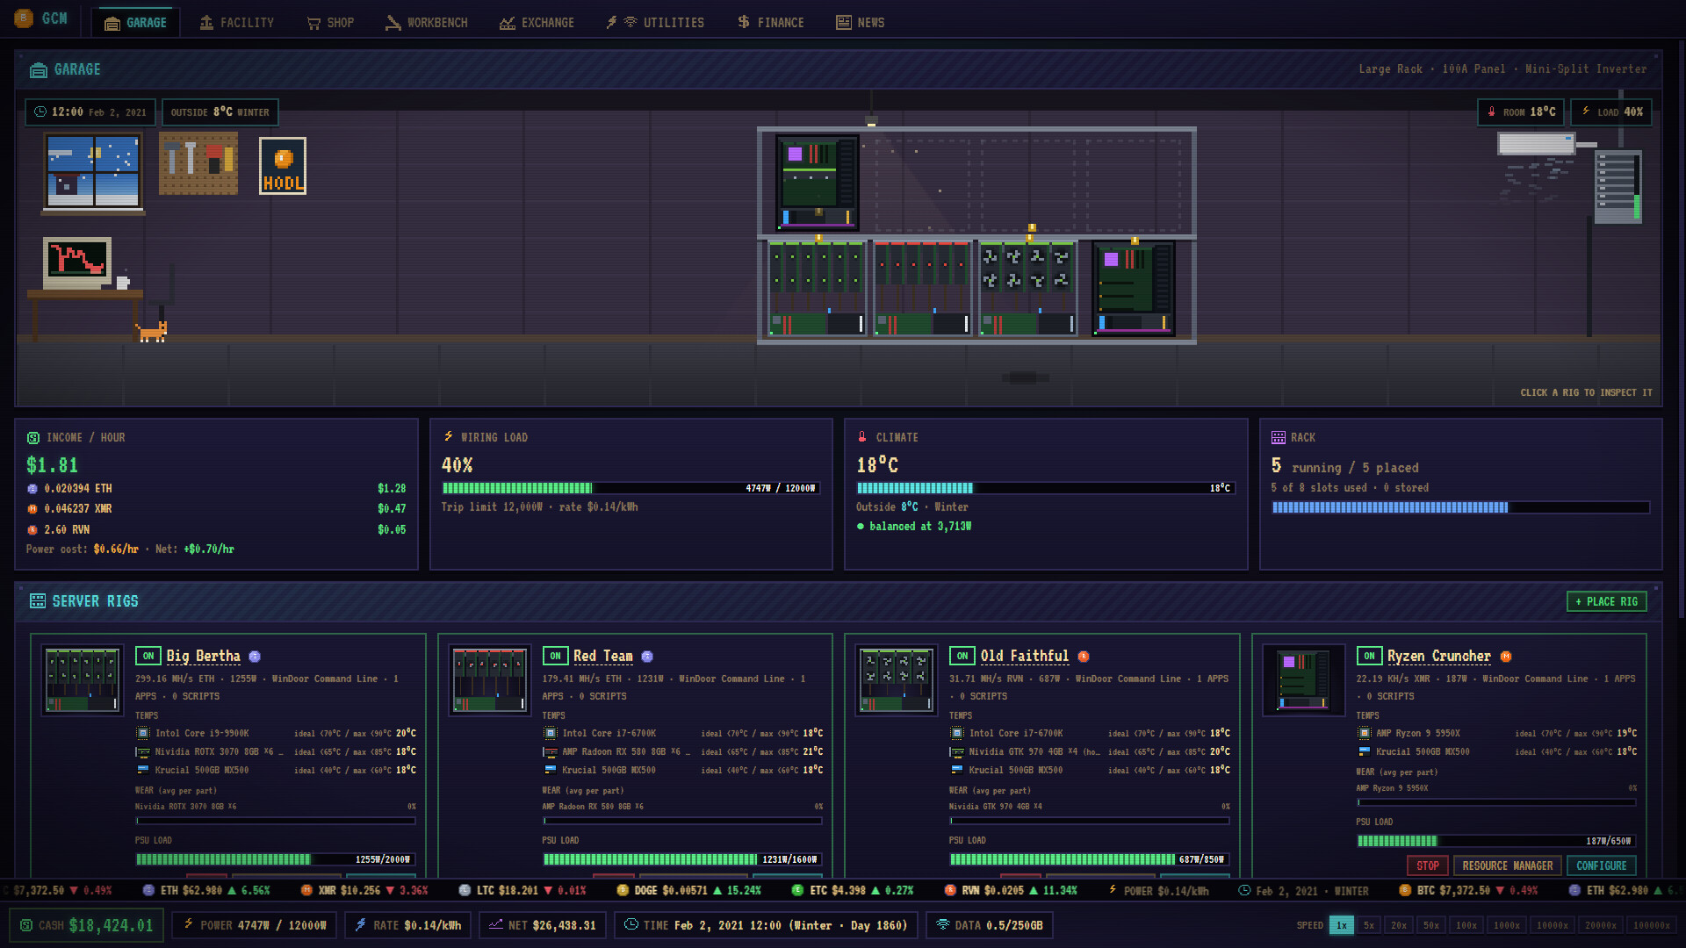
Task: Click the ETH coin icon beside Red Team
Action: 647,657
